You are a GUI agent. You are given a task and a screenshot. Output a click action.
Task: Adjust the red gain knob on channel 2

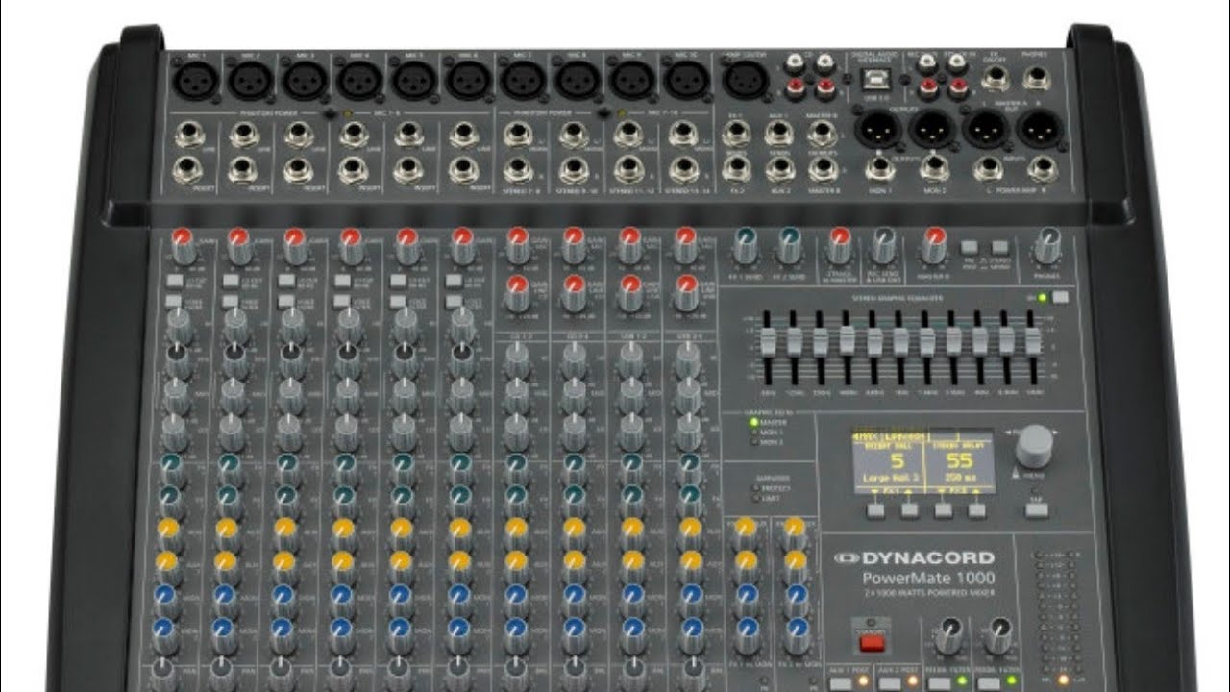pyautogui.click(x=239, y=244)
